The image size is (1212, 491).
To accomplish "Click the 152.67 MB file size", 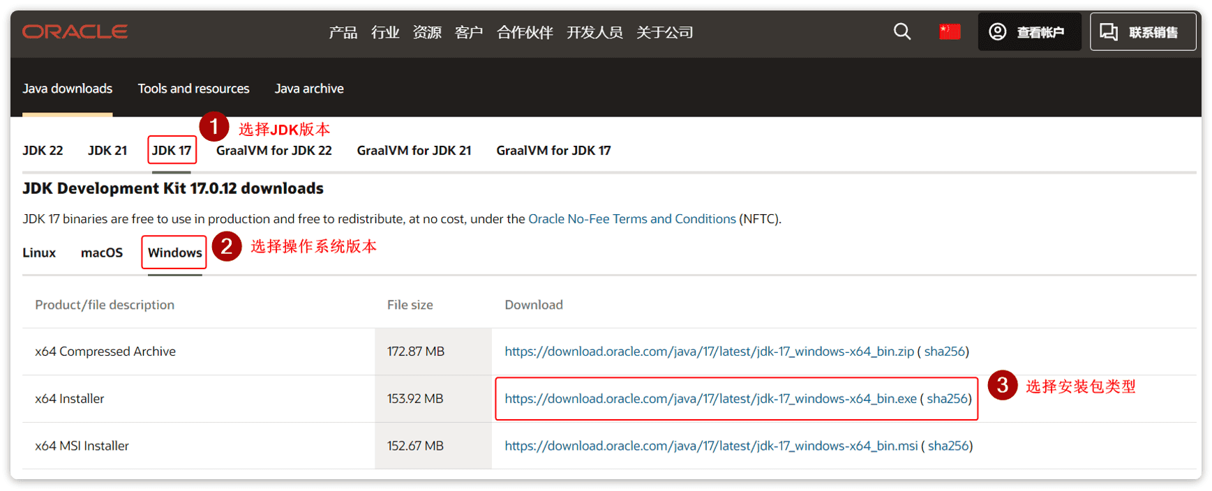I will (415, 446).
